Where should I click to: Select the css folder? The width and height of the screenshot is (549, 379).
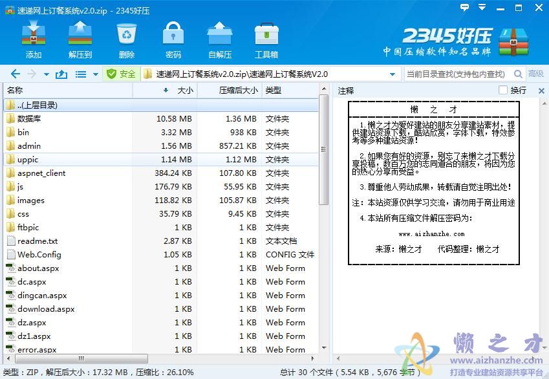pyautogui.click(x=23, y=214)
